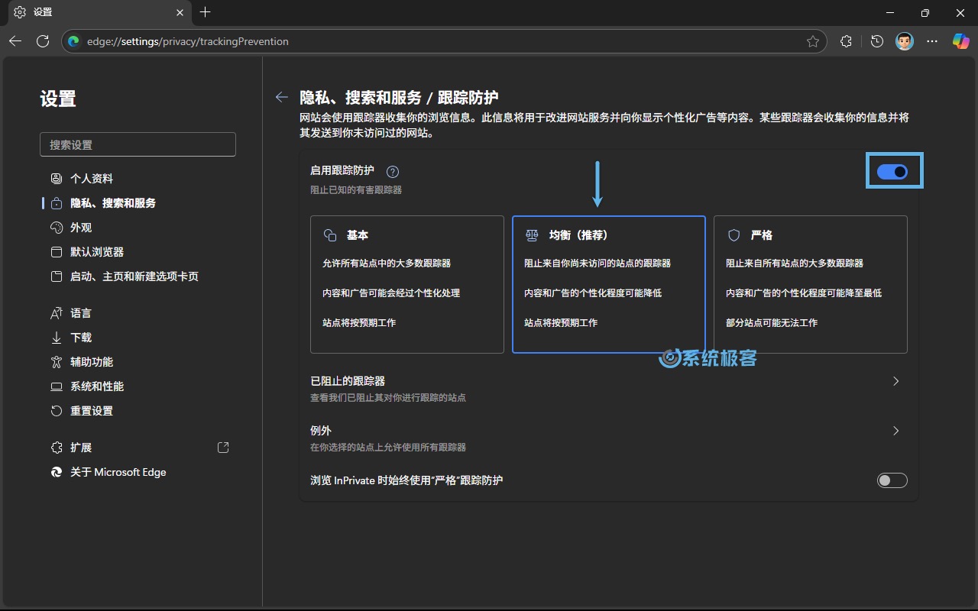Open 扩展 link in sidebar
Viewport: 978px width, 611px height.
(x=138, y=448)
